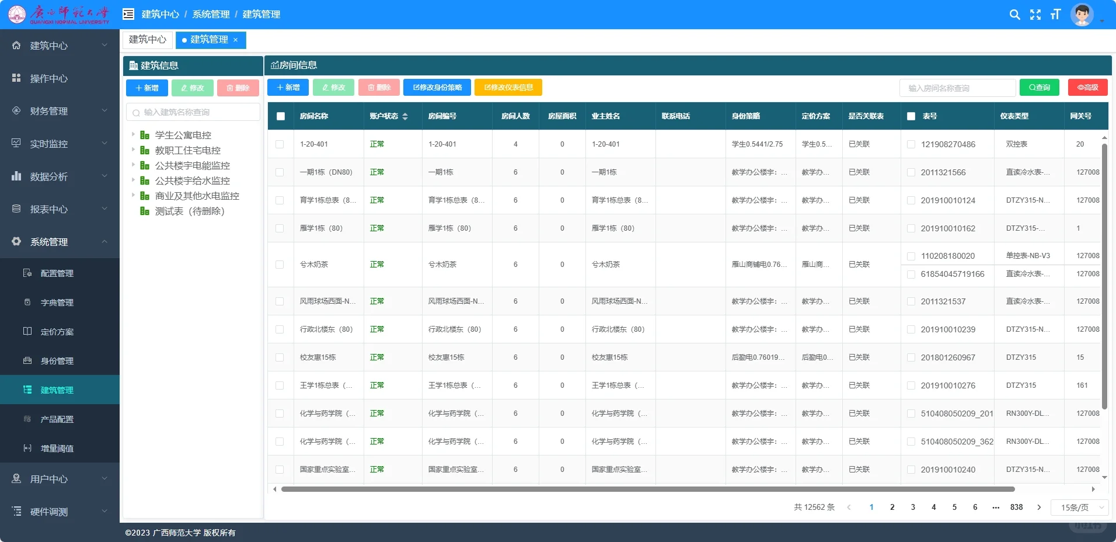This screenshot has width=1116, height=542.
Task: Click the 修改仪表信息 orange button
Action: 508,88
